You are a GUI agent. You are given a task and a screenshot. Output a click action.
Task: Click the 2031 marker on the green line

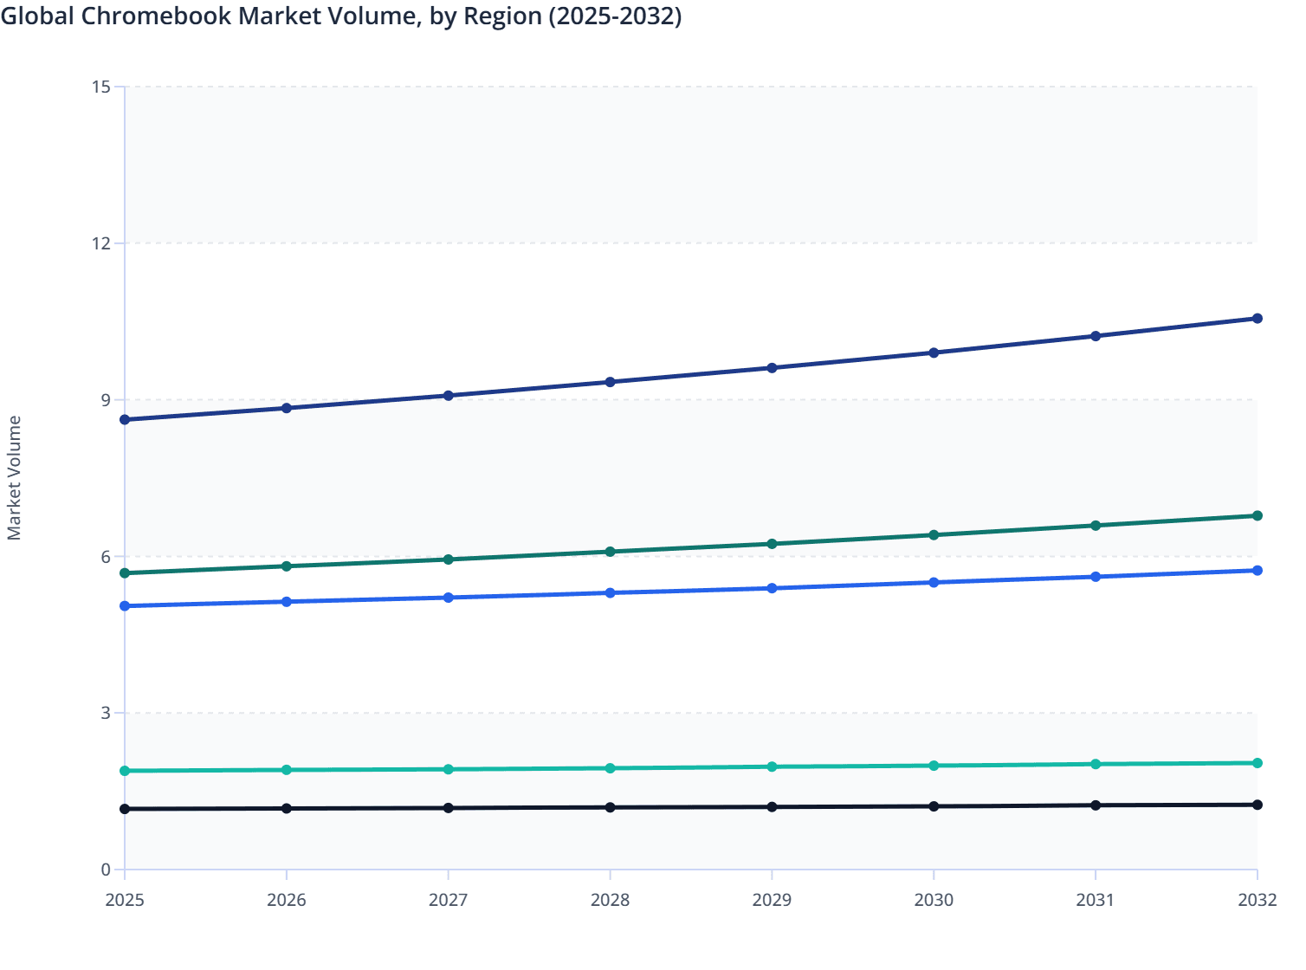(1096, 524)
